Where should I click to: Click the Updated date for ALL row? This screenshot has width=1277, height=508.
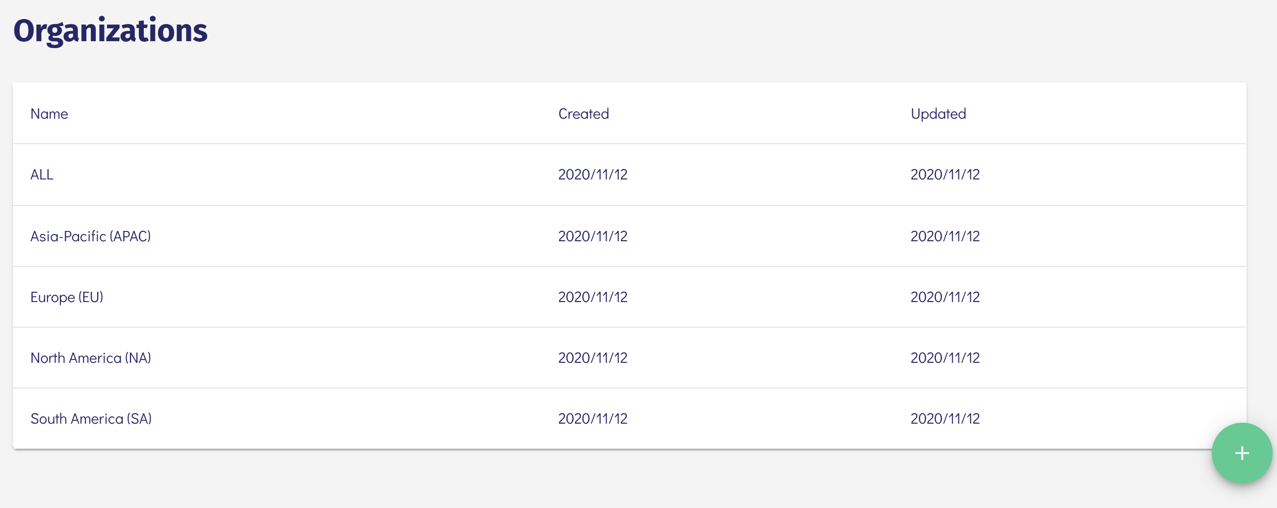pyautogui.click(x=945, y=175)
